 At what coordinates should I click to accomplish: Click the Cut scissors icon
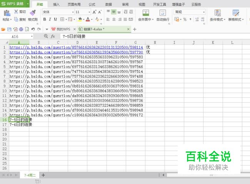coord(16,12)
